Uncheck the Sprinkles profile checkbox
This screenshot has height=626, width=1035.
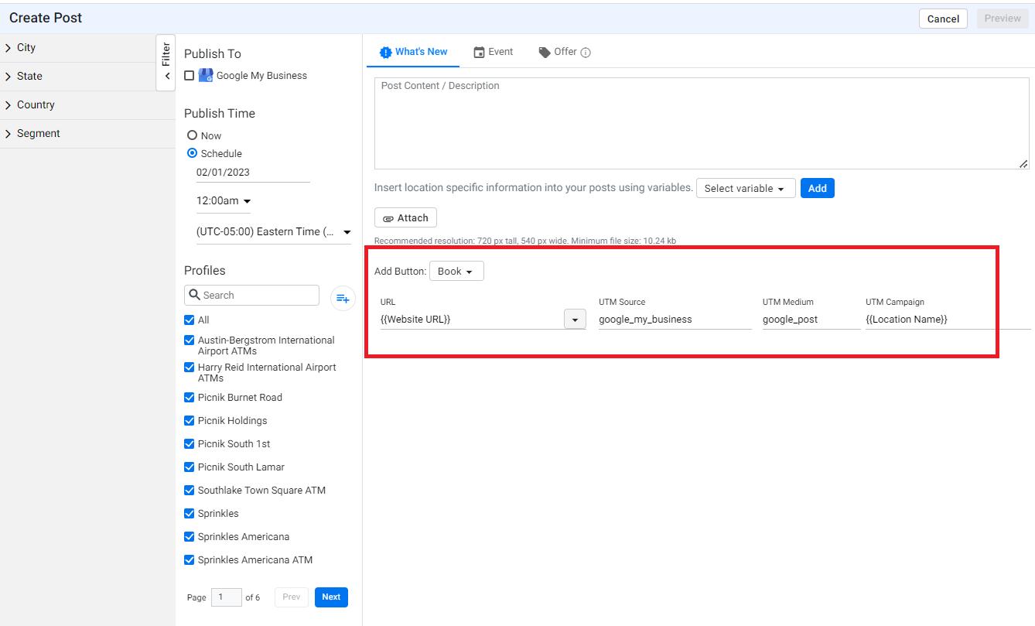pyautogui.click(x=190, y=513)
